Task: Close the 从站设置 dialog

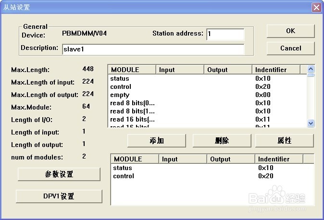Action: tap(316, 7)
